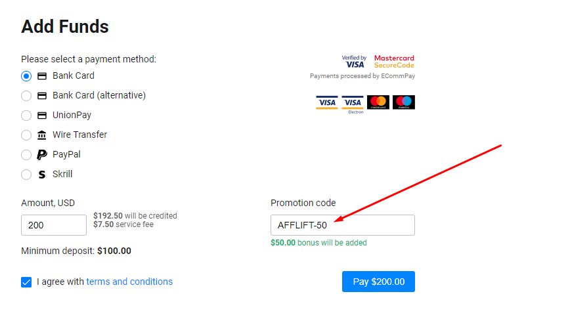
Task: Click the Visa Electron card badge
Action: pyautogui.click(x=353, y=103)
